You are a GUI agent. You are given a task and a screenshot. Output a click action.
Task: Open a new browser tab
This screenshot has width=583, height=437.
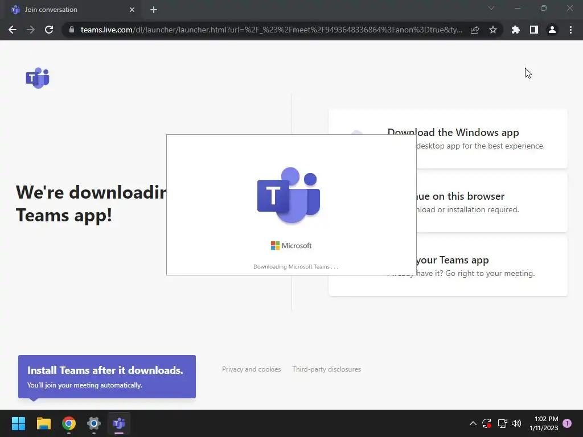click(154, 10)
